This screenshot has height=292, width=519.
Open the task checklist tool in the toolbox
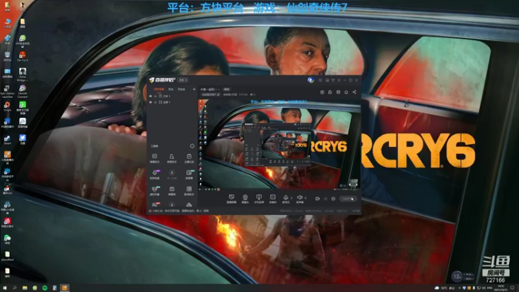(x=189, y=158)
